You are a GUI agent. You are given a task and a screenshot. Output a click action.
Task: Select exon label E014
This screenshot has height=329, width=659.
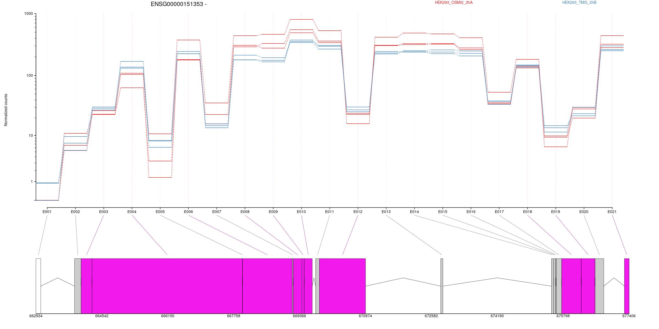pyautogui.click(x=414, y=212)
